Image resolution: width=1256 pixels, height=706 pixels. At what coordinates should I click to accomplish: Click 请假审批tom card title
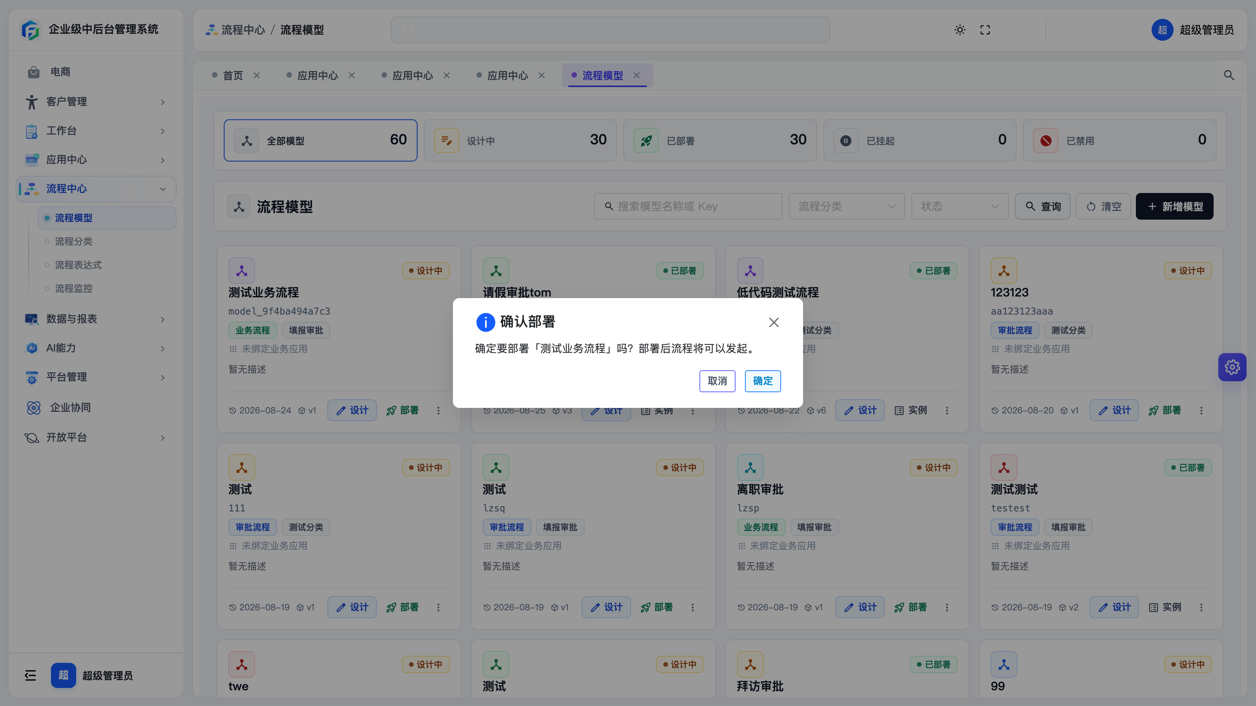point(517,292)
